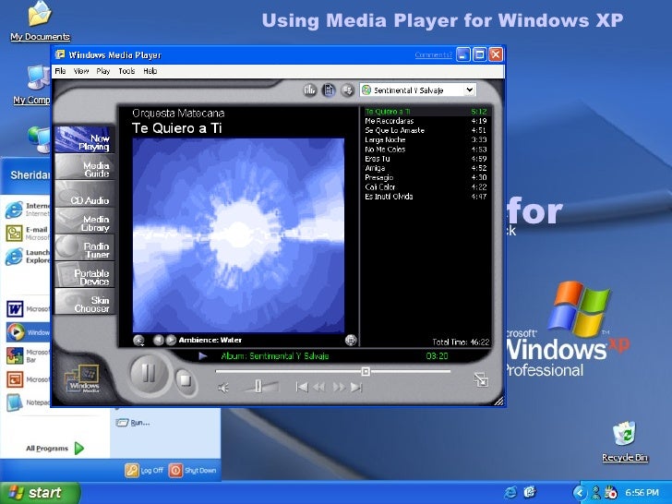Click the fast forward button
Viewport: 672px width, 504px height.
[338, 388]
